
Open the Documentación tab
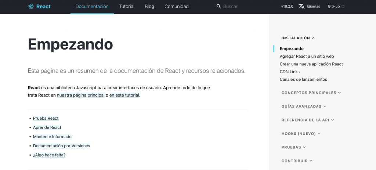click(x=92, y=6)
